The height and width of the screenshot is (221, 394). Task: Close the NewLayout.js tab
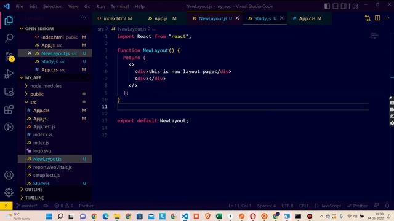click(237, 18)
